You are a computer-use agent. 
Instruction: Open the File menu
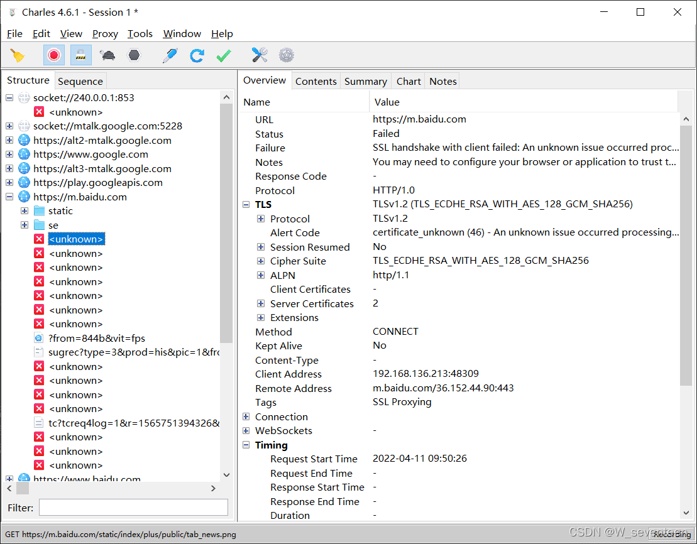tap(14, 34)
